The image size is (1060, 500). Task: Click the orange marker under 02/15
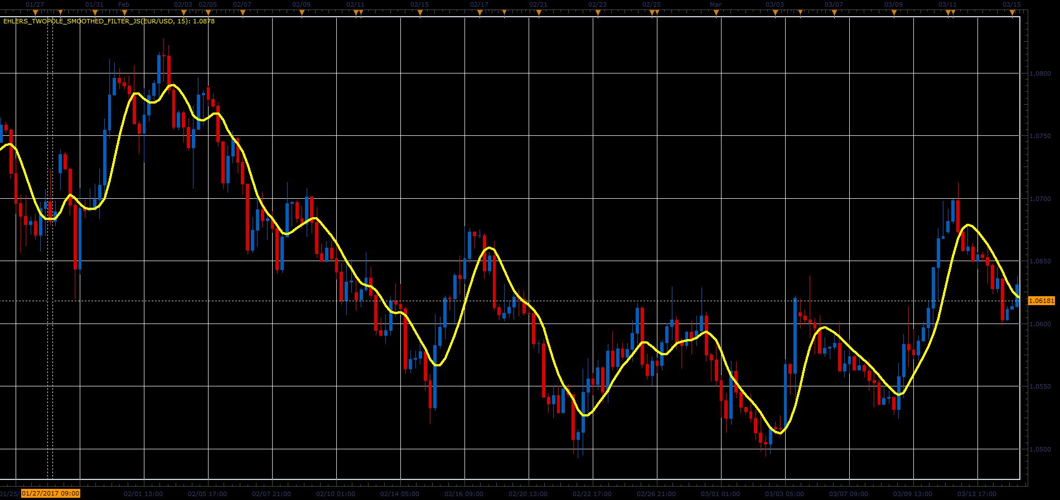420,12
